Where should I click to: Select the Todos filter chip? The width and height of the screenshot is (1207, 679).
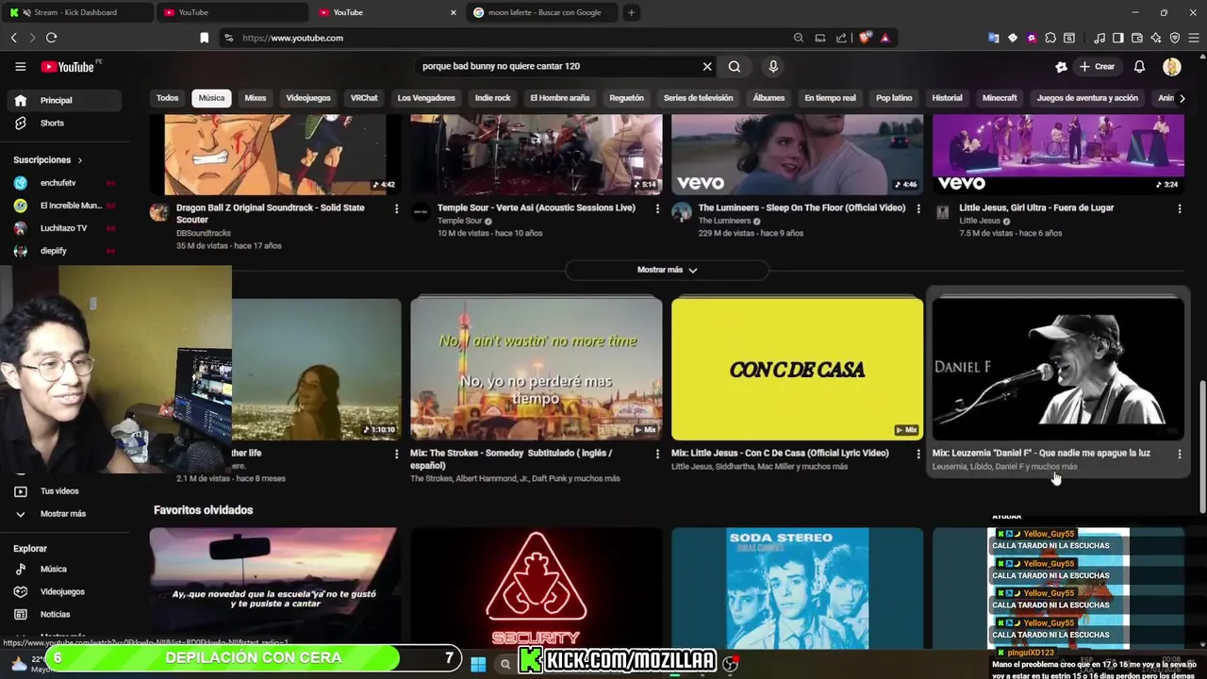167,98
